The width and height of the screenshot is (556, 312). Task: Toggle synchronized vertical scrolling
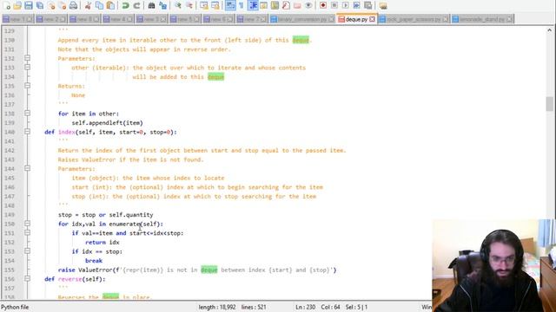coord(204,5)
